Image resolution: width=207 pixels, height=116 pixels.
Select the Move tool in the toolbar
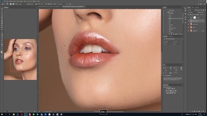(x=2, y=9)
